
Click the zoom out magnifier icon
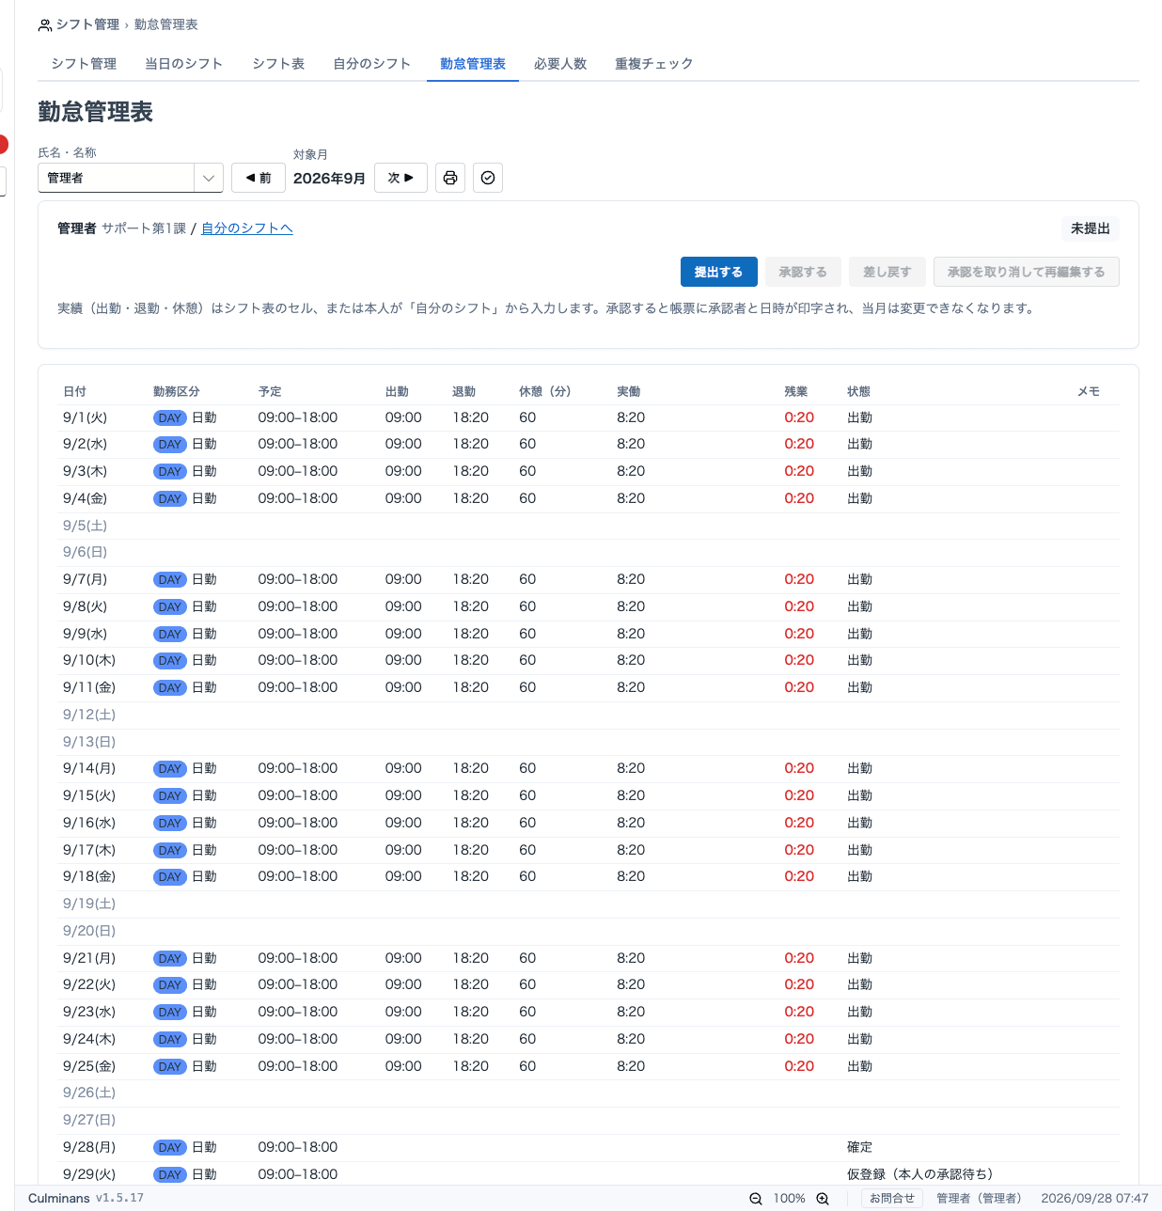[756, 1199]
